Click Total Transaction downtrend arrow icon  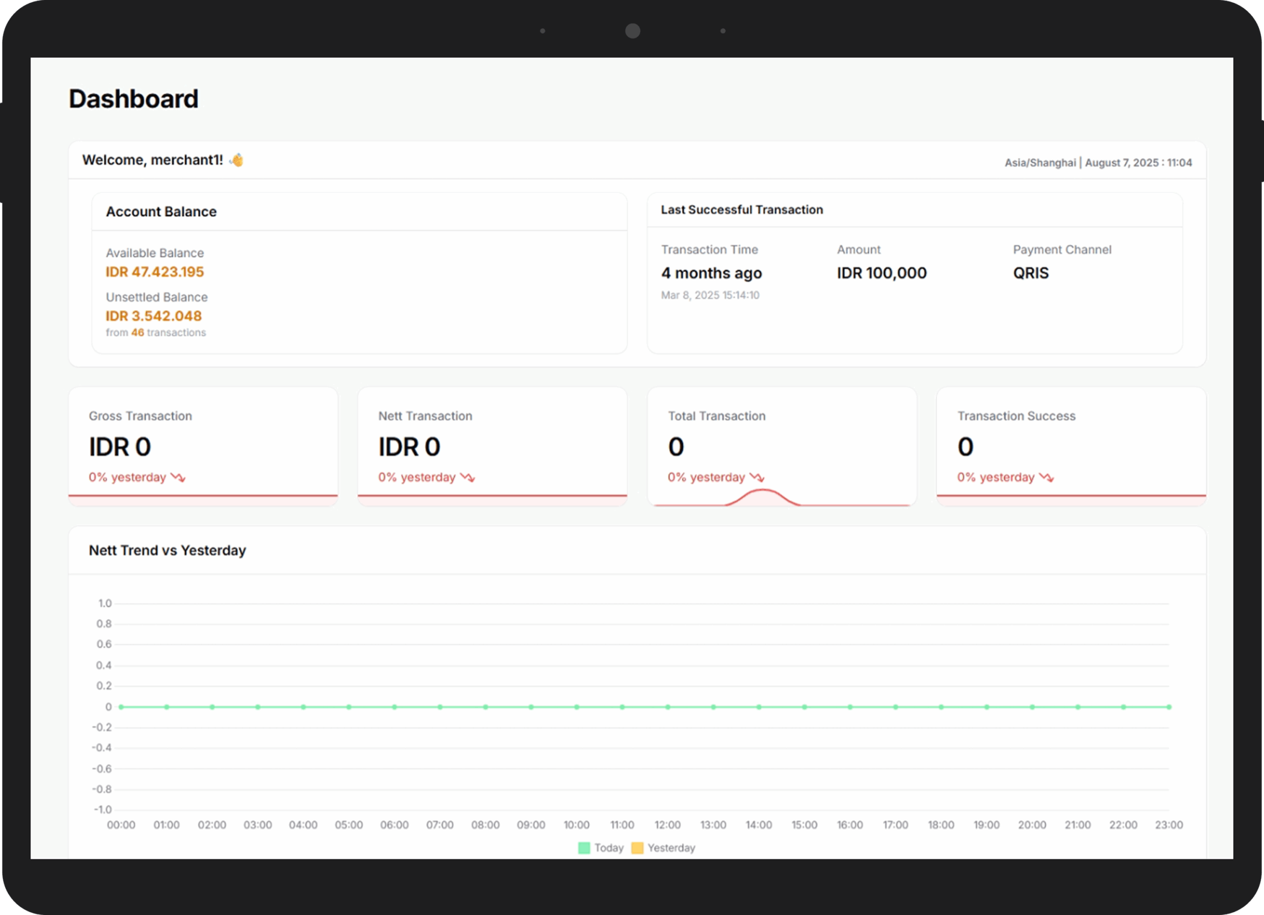click(757, 477)
